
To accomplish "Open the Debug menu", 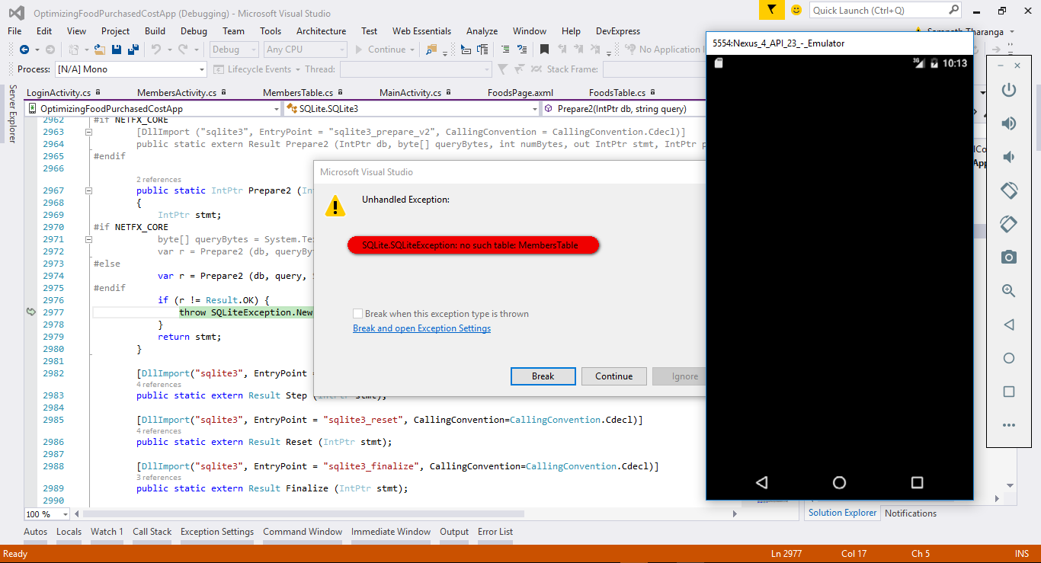I will point(194,31).
